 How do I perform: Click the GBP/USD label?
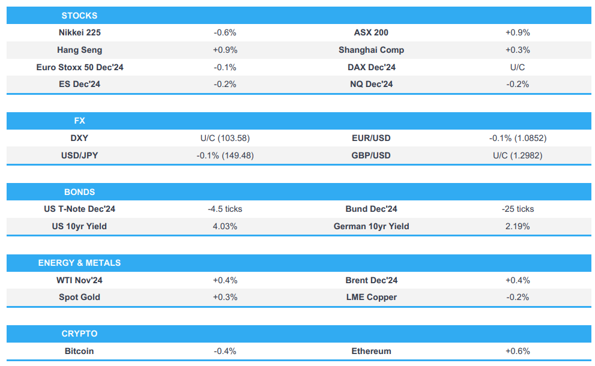tap(371, 155)
